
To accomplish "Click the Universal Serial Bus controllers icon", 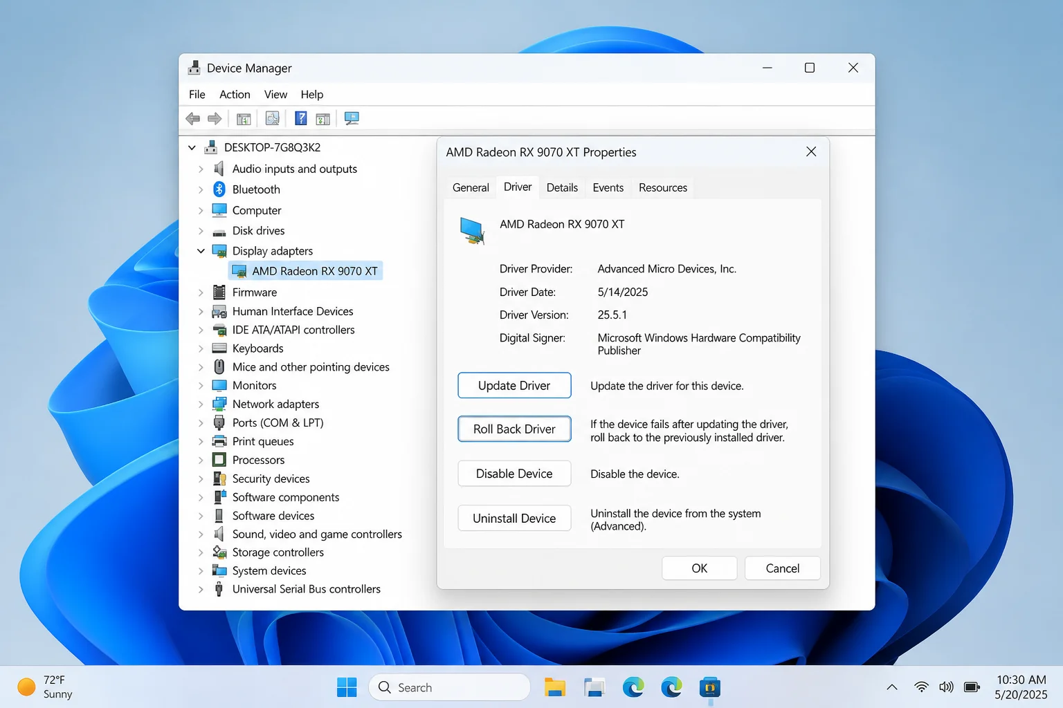I will 219,589.
